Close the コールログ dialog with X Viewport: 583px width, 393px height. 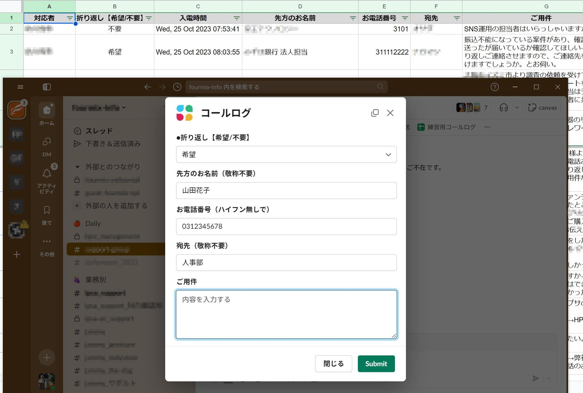point(390,113)
